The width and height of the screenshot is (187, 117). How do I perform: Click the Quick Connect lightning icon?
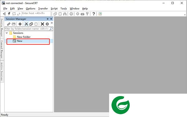coord(9,14)
